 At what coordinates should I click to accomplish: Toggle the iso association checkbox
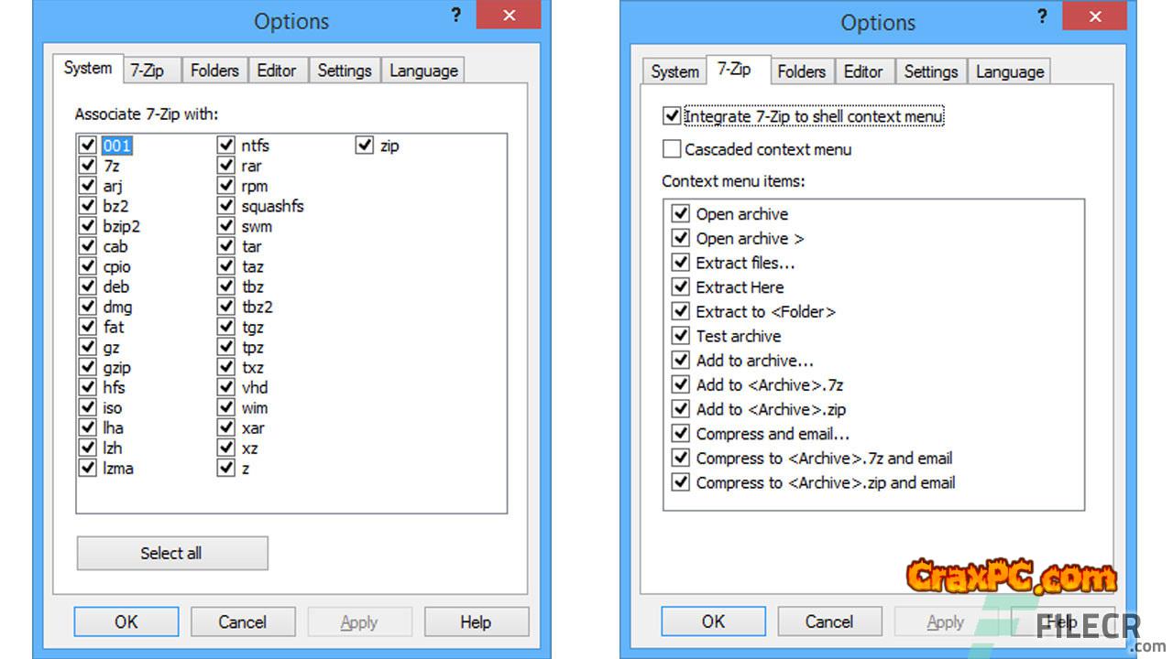(88, 407)
